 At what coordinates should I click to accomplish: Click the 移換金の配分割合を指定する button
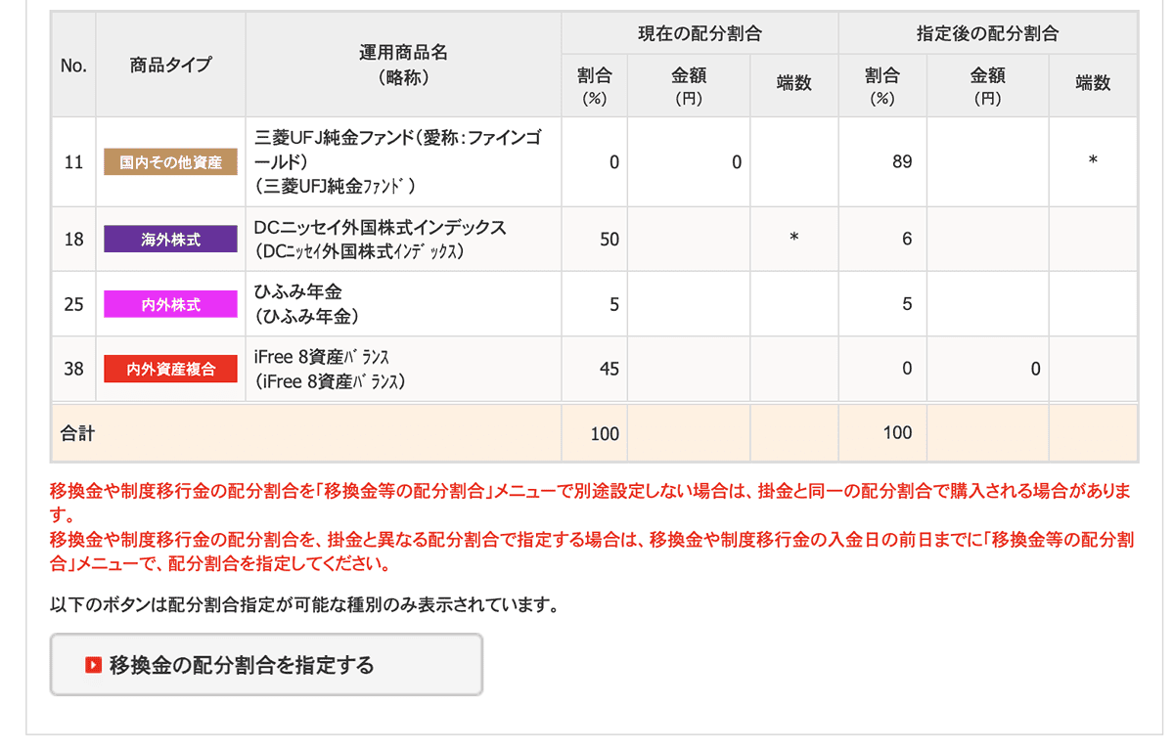[x=266, y=665]
